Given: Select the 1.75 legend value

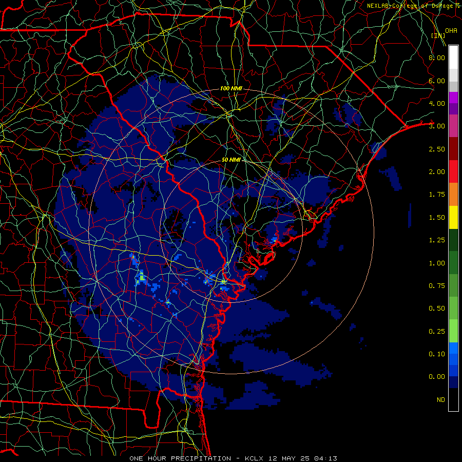Looking at the screenshot, I should [437, 195].
